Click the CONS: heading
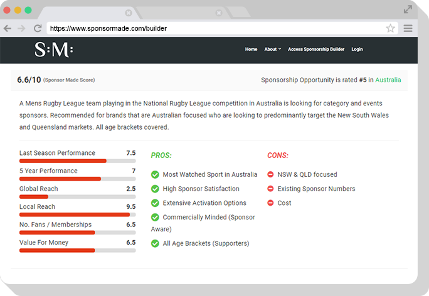 pyautogui.click(x=278, y=156)
